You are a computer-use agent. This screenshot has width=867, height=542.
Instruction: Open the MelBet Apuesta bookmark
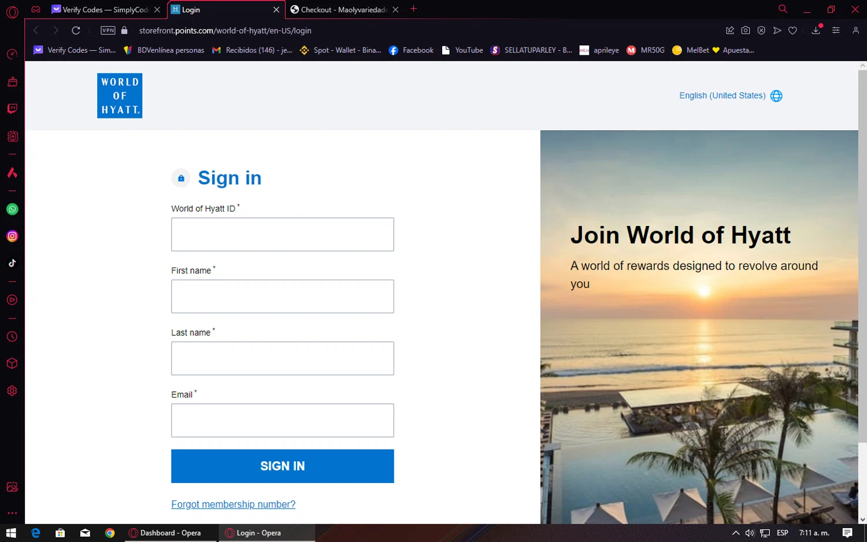point(713,50)
